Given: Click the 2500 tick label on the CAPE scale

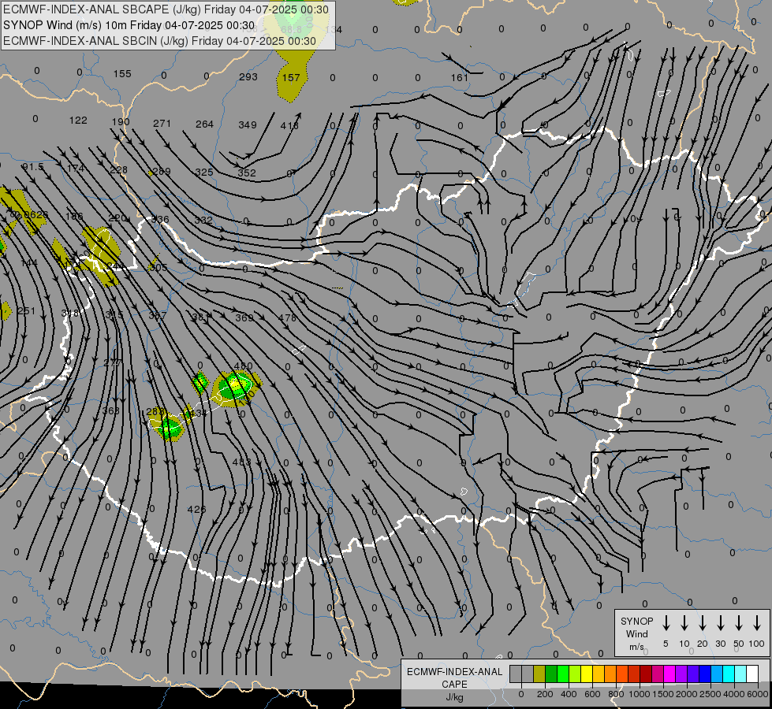Looking at the screenshot, I should (x=710, y=694).
